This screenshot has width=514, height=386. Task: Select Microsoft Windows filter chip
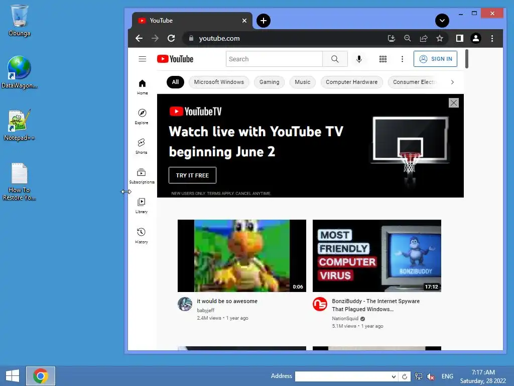tap(219, 82)
